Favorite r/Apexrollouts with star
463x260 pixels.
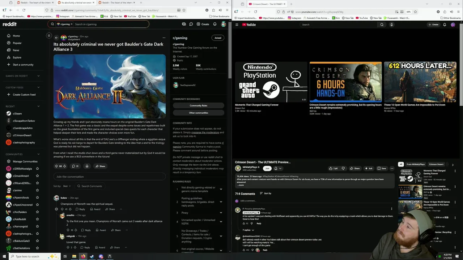pyautogui.click(x=37, y=198)
